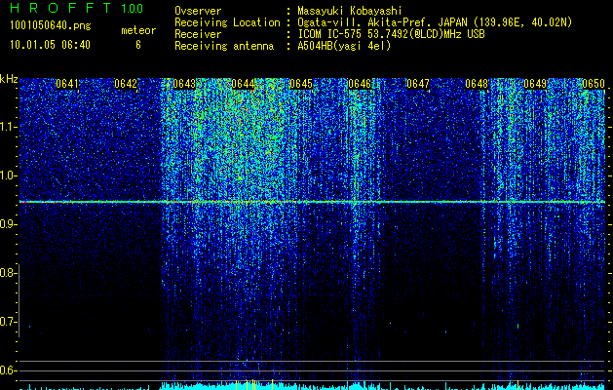
Task: Select the version number 1.0.0
Action: pyautogui.click(x=133, y=8)
